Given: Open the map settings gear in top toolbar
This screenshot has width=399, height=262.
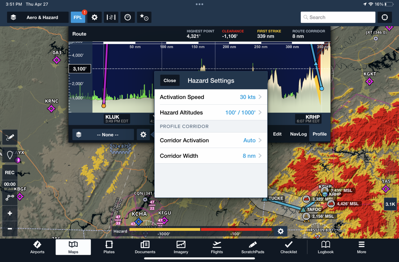Looking at the screenshot, I should (x=94, y=17).
